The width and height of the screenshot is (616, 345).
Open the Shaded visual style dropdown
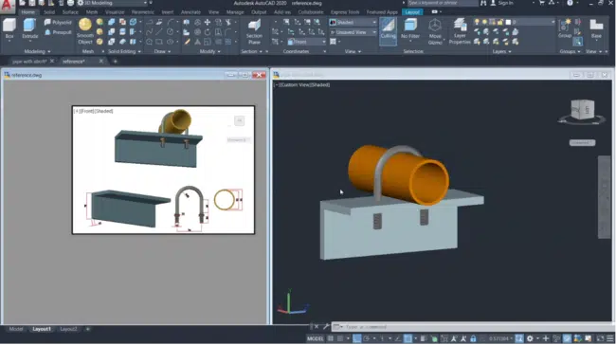tap(353, 23)
